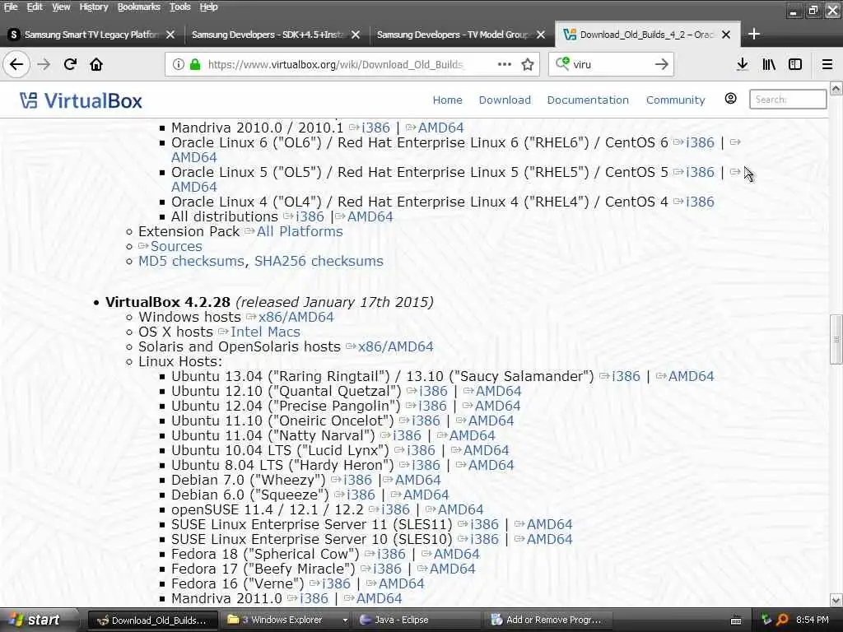Click the on-screen keyboard icon in taskbar
Viewport: 843px width, 632px height.
tap(736, 620)
